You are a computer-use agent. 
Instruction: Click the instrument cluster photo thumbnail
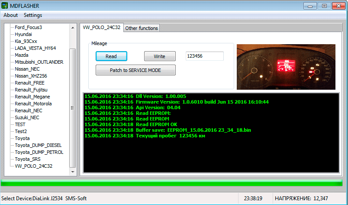coord(287,66)
